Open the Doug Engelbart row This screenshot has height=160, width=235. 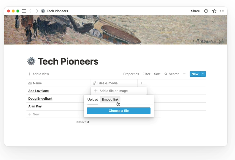click(40, 98)
